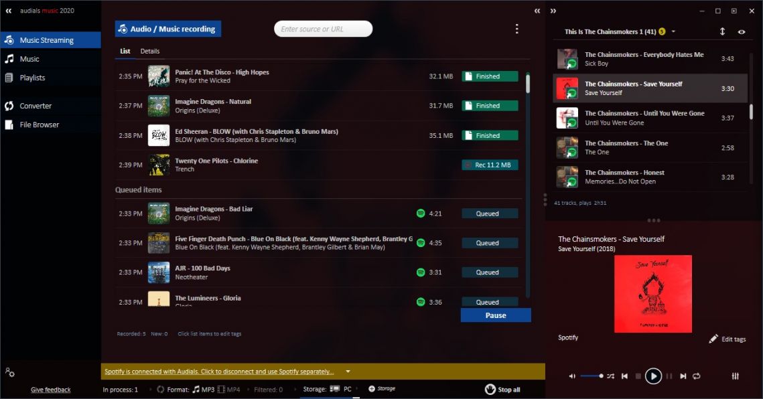Toggle playlist sort order arrows icon
763x399 pixels.
pos(722,31)
